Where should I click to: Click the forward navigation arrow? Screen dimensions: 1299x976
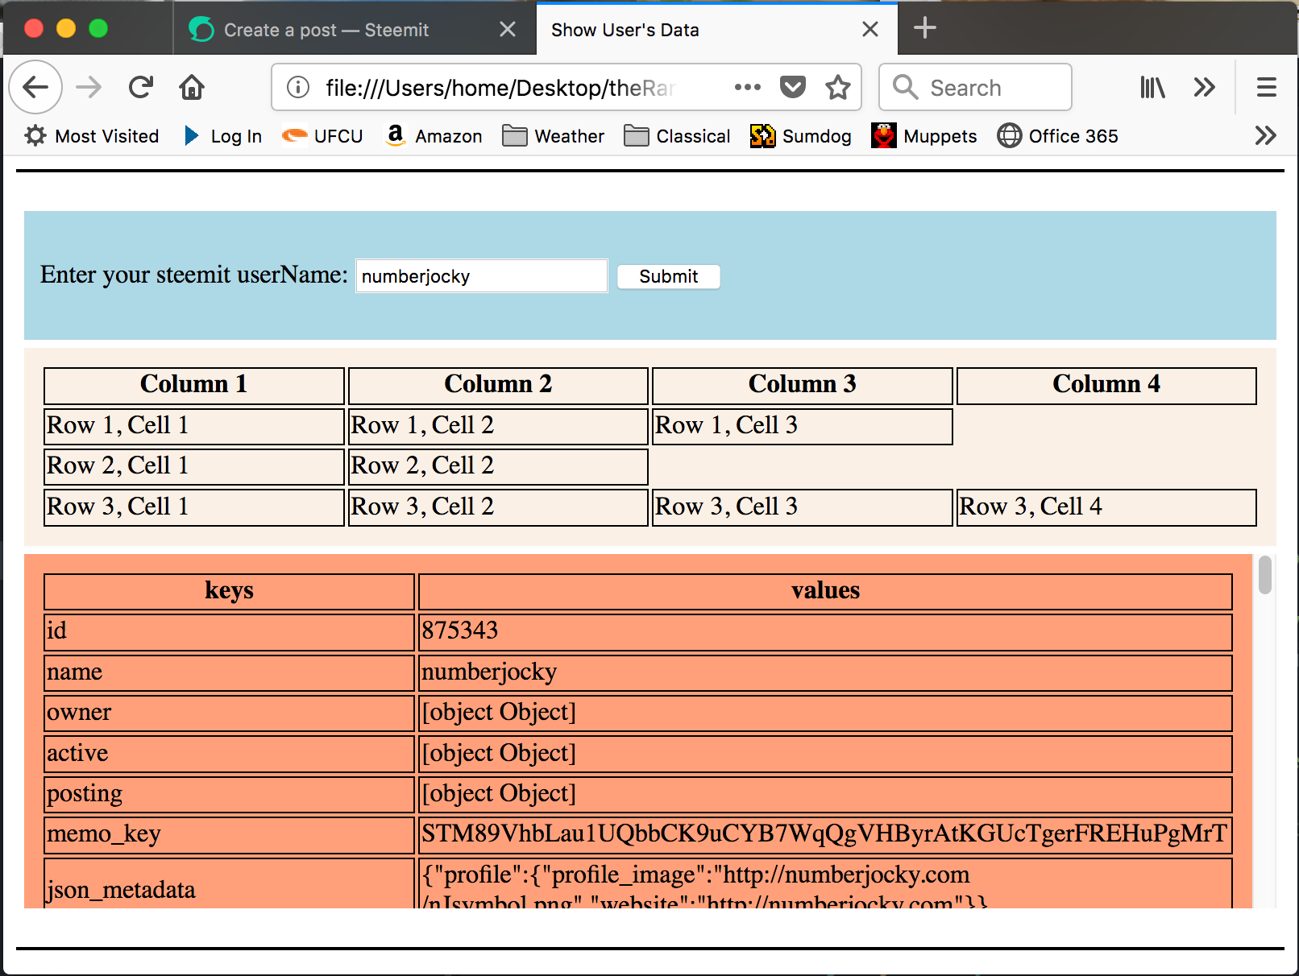89,87
